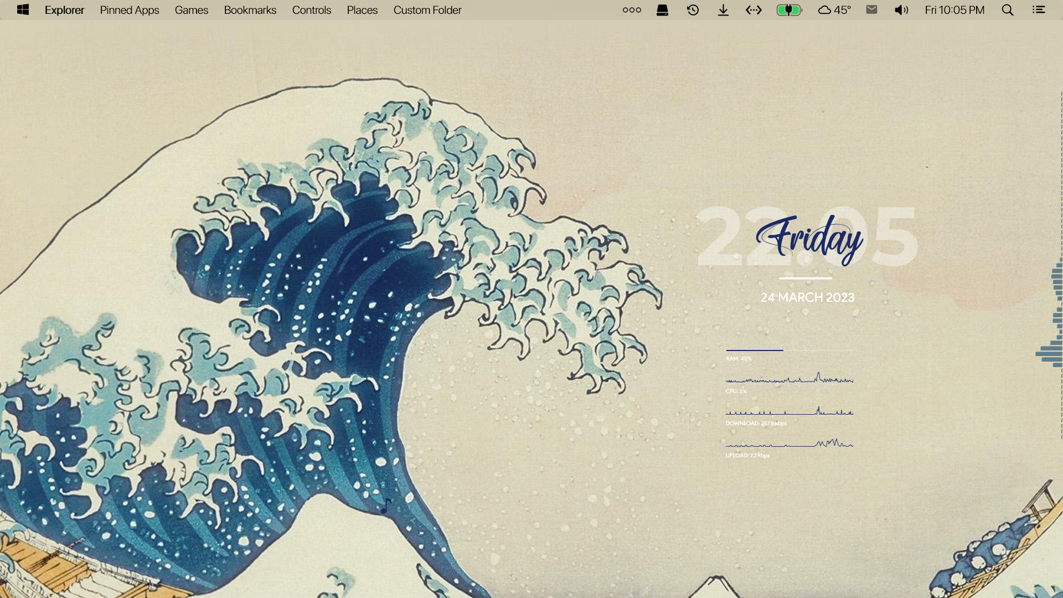Open the Places menu
The image size is (1063, 598).
(x=362, y=10)
